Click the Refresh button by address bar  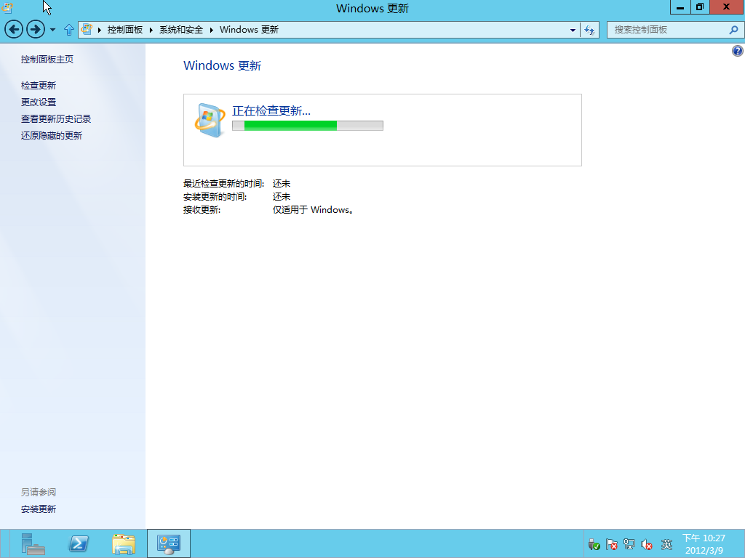point(589,30)
